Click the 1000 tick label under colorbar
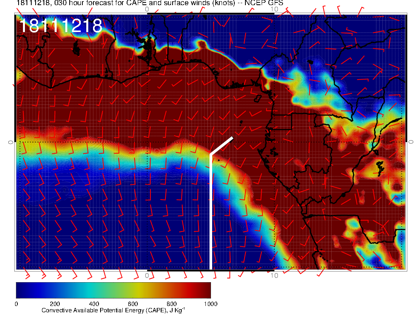Screen dimensions: 418x323 210,304
